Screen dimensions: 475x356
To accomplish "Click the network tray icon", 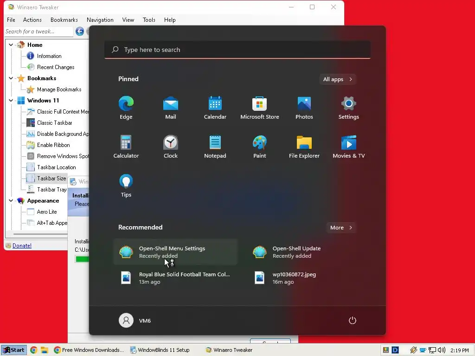I will click(x=432, y=350).
